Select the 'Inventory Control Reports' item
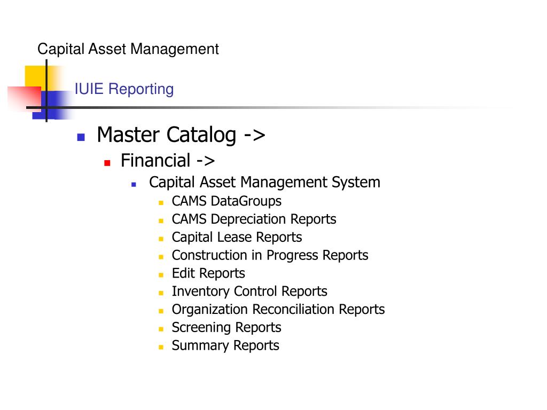547x410 pixels. pos(249,291)
